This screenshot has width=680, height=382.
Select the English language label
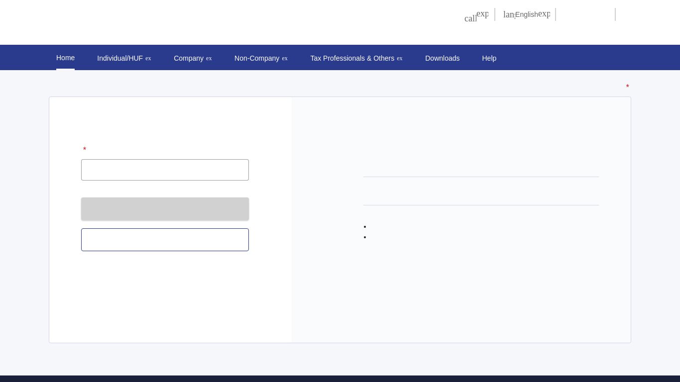526,14
